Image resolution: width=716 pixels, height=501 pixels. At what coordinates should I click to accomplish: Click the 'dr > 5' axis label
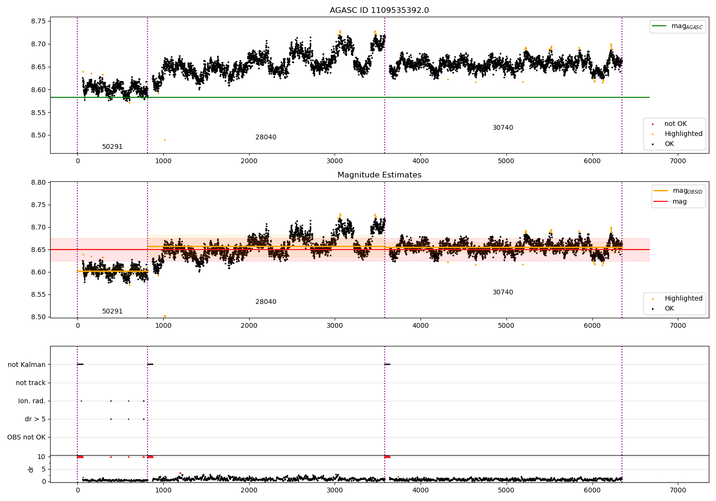[35, 419]
